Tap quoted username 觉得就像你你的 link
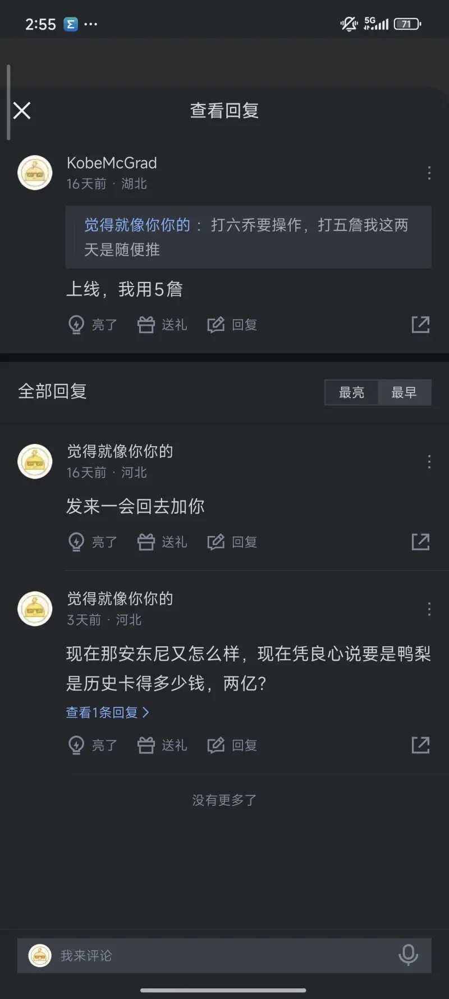 (137, 225)
